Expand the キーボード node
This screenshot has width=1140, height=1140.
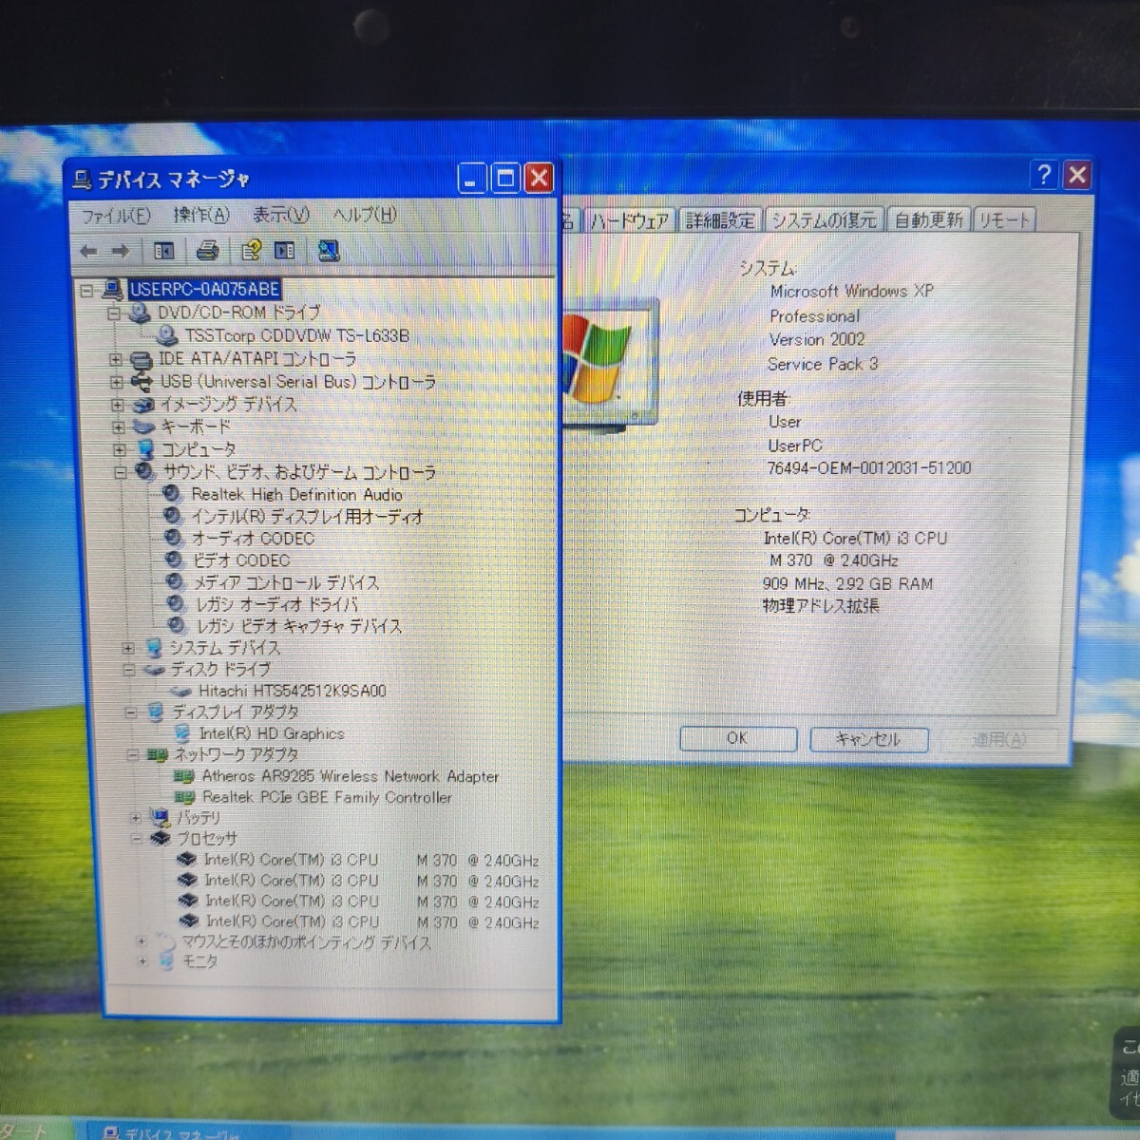(x=119, y=427)
